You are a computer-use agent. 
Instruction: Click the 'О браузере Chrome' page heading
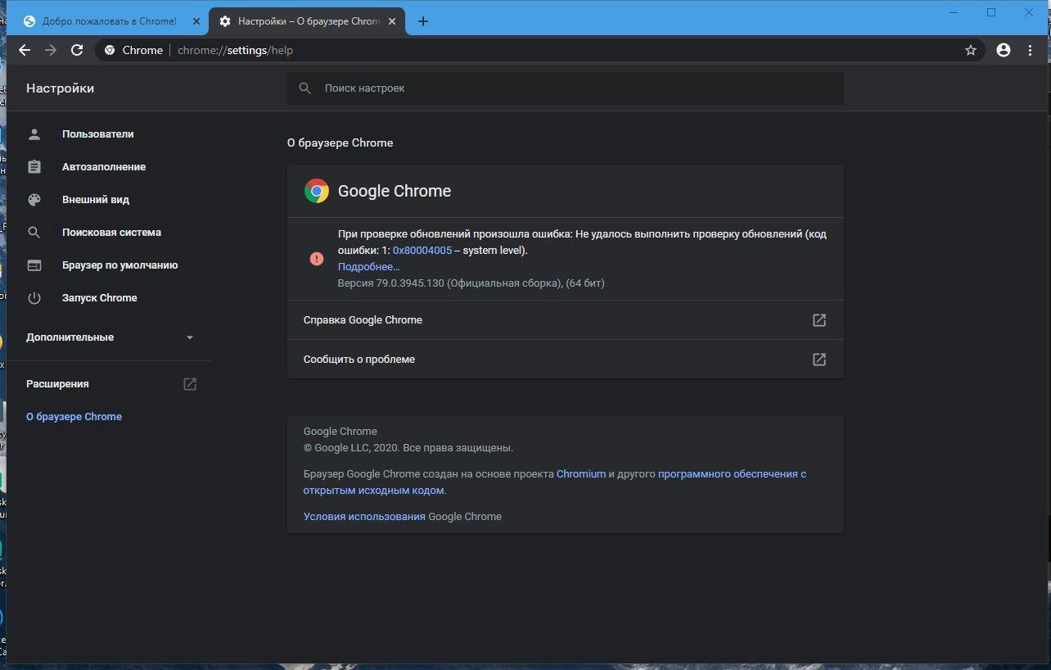340,143
